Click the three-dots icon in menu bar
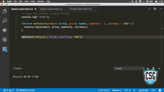Image resolution: width=164 pixels, height=92 pixels. (143, 1)
